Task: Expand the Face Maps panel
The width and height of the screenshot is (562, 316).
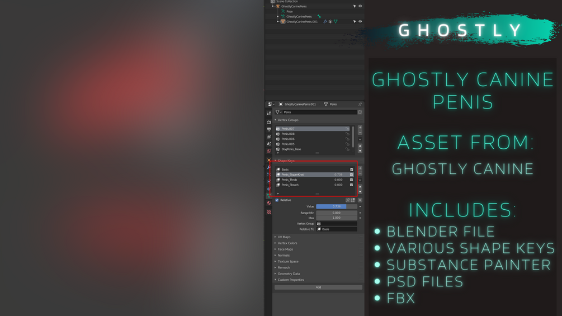Action: [x=275, y=249]
